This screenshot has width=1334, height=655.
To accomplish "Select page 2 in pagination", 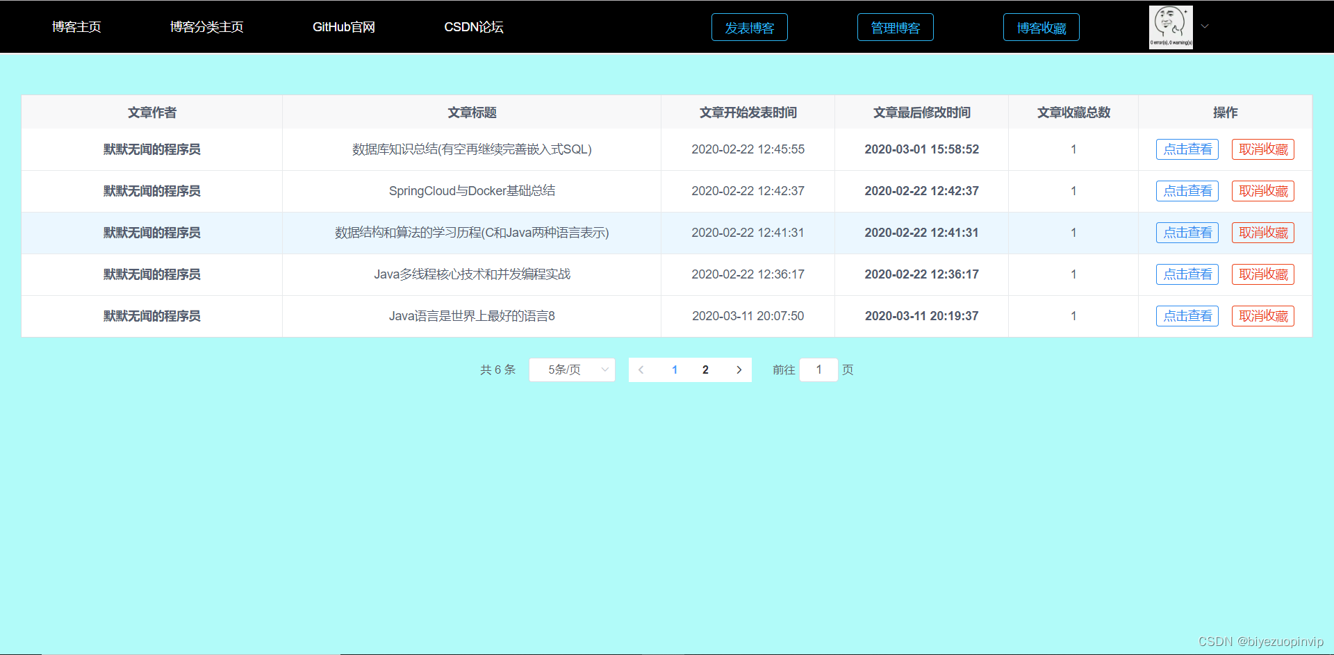I will point(705,370).
